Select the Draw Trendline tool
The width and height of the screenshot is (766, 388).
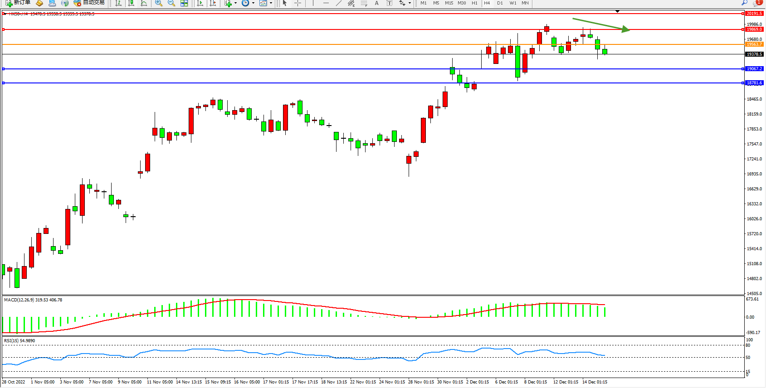(x=338, y=3)
